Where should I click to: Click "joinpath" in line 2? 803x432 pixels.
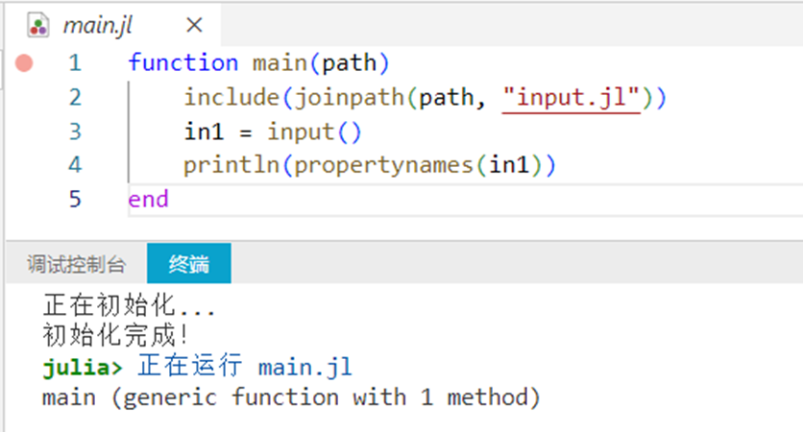(x=350, y=97)
